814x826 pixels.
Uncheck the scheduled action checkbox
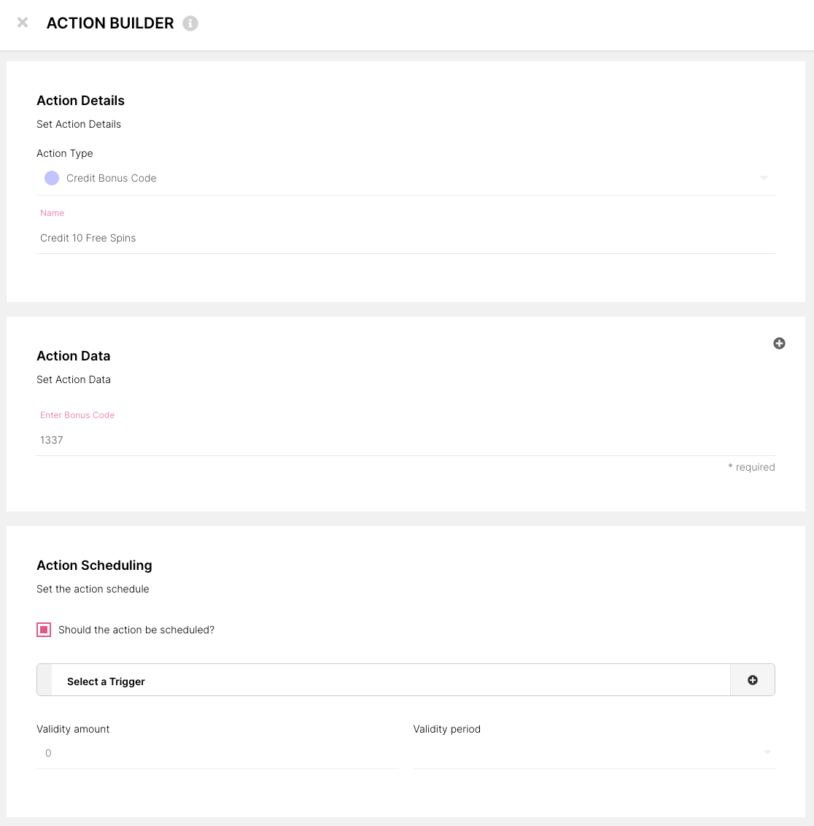click(x=44, y=630)
